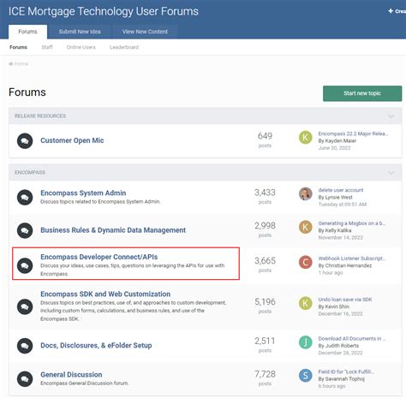Click the Create button in header
The image size is (406, 398).
397,11
